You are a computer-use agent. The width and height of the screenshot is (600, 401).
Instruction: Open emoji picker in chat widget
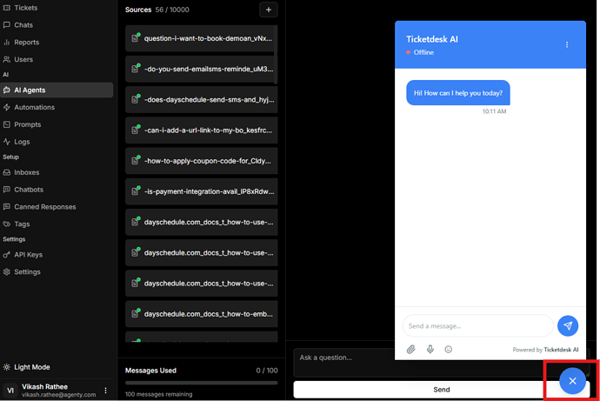449,350
